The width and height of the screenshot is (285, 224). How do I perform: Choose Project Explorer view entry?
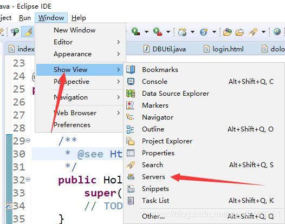(204, 141)
